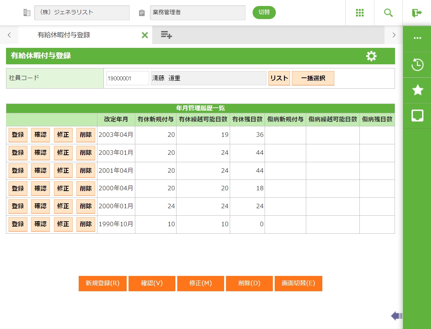The width and height of the screenshot is (431, 329).
Task: Click the 社員コード input field
Action: tap(127, 79)
